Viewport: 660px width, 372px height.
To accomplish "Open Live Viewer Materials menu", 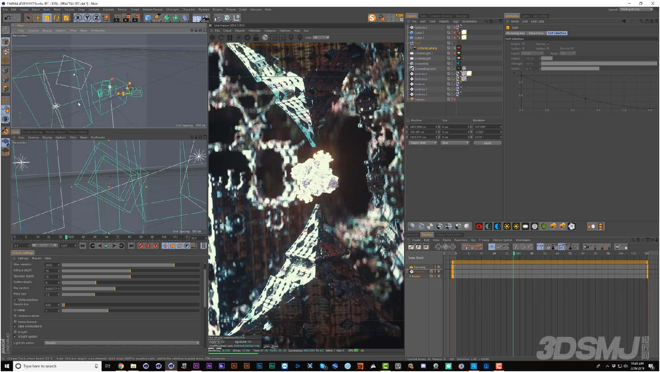I will click(x=254, y=30).
